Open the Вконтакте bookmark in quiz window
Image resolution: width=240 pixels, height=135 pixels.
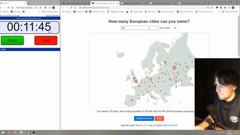(78, 12)
